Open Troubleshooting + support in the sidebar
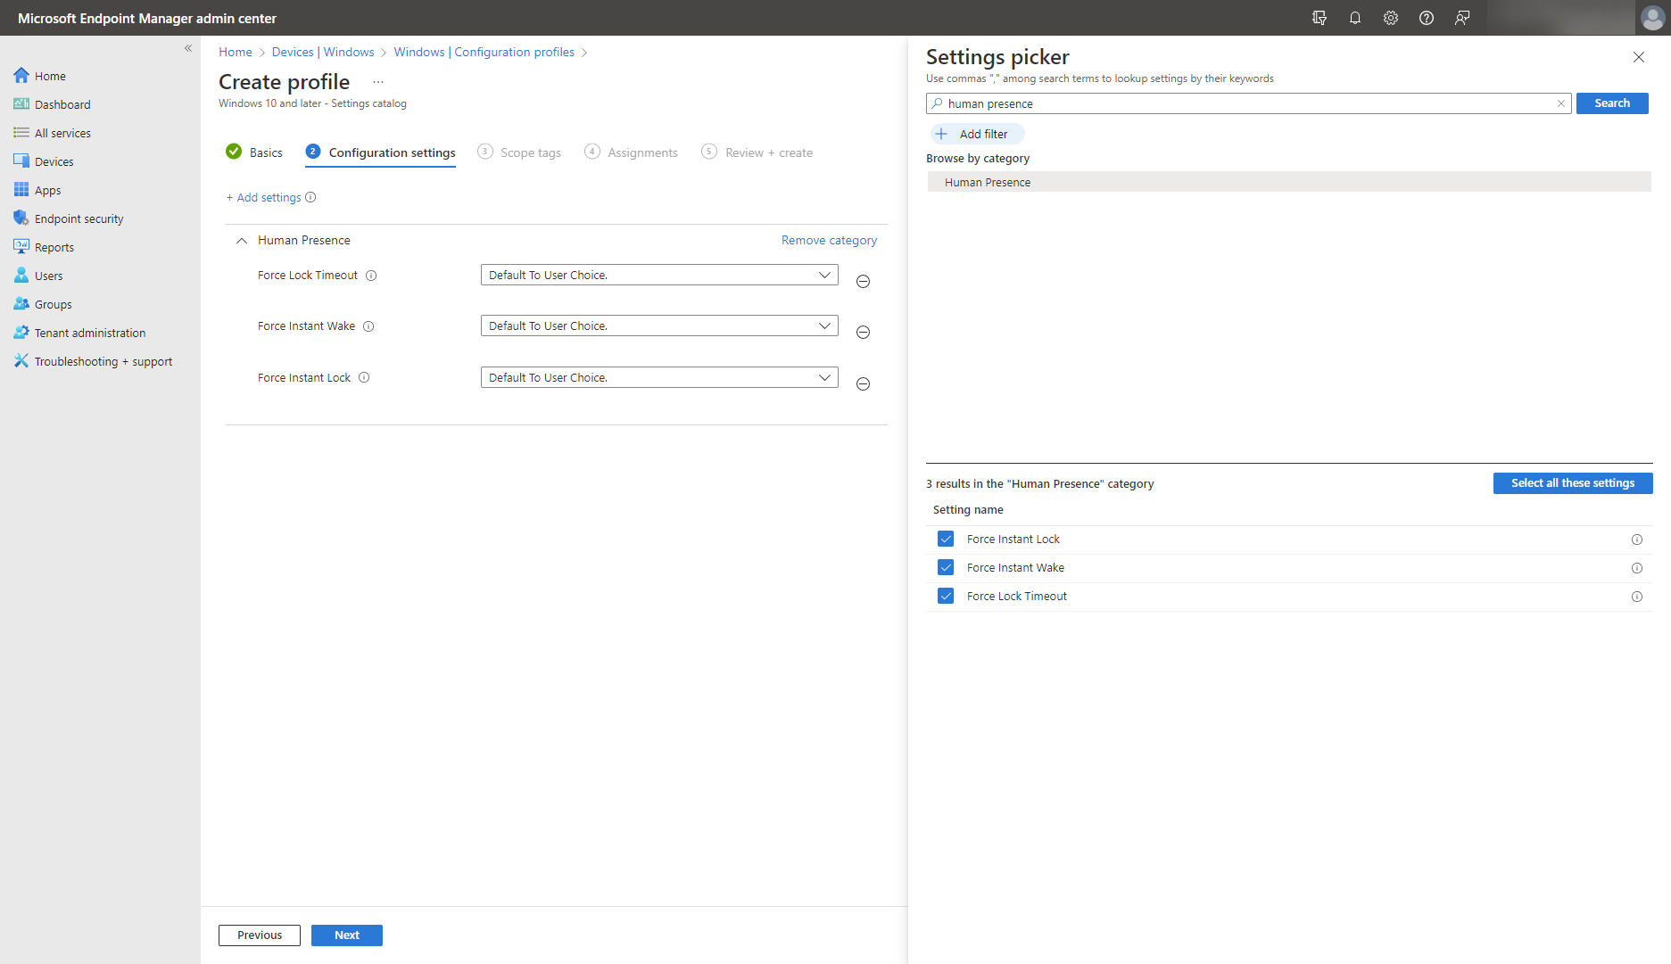 pos(103,361)
